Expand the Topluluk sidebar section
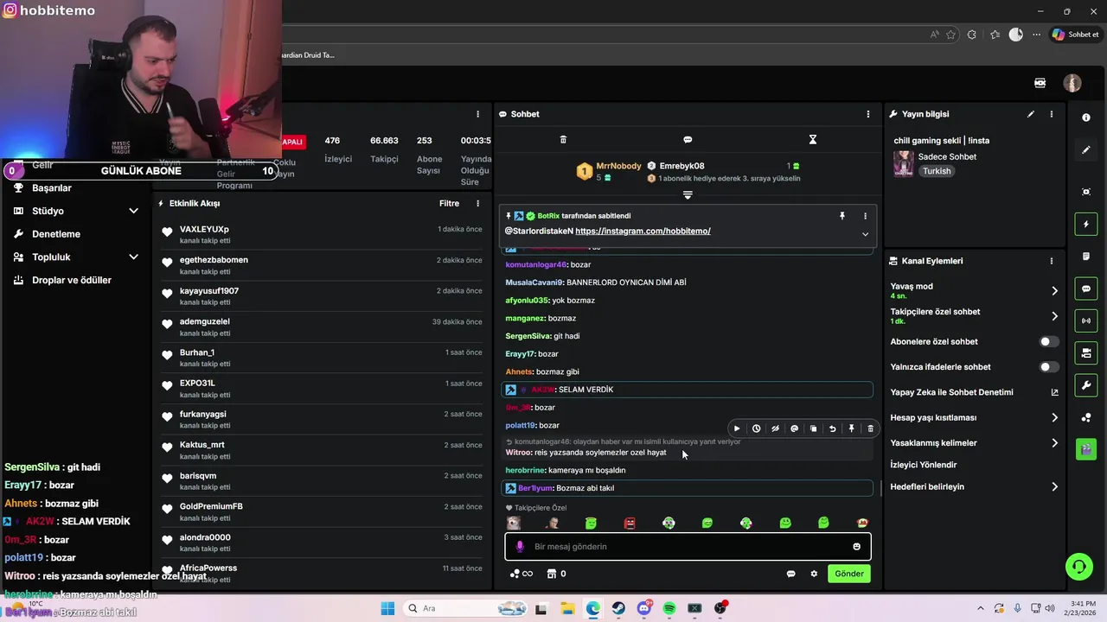Image resolution: width=1107 pixels, height=622 pixels. tap(133, 257)
